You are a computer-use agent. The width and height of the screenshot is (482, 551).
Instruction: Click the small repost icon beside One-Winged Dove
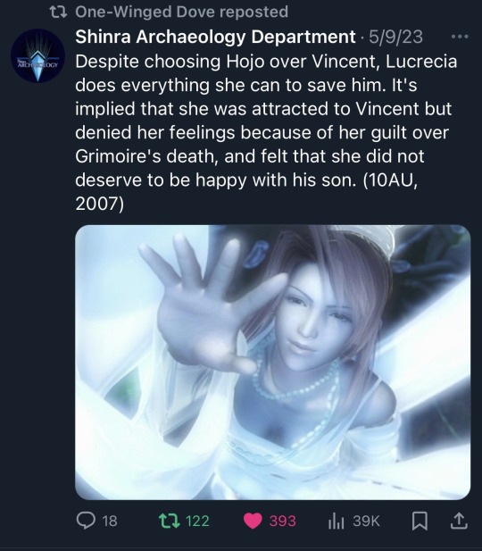click(x=58, y=13)
